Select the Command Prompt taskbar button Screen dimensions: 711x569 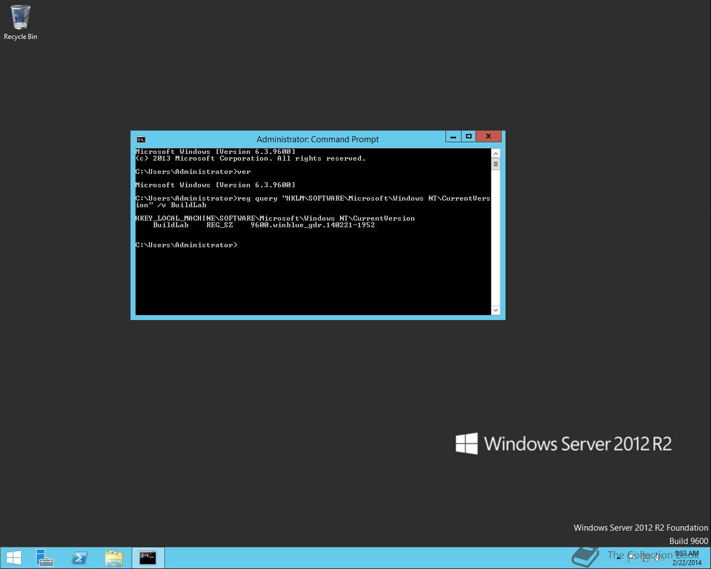[148, 557]
